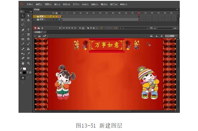Open the 100% zoom dropdown

[176, 36]
